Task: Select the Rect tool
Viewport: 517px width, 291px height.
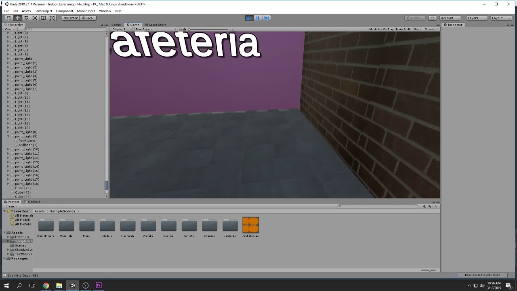Action: click(x=44, y=18)
